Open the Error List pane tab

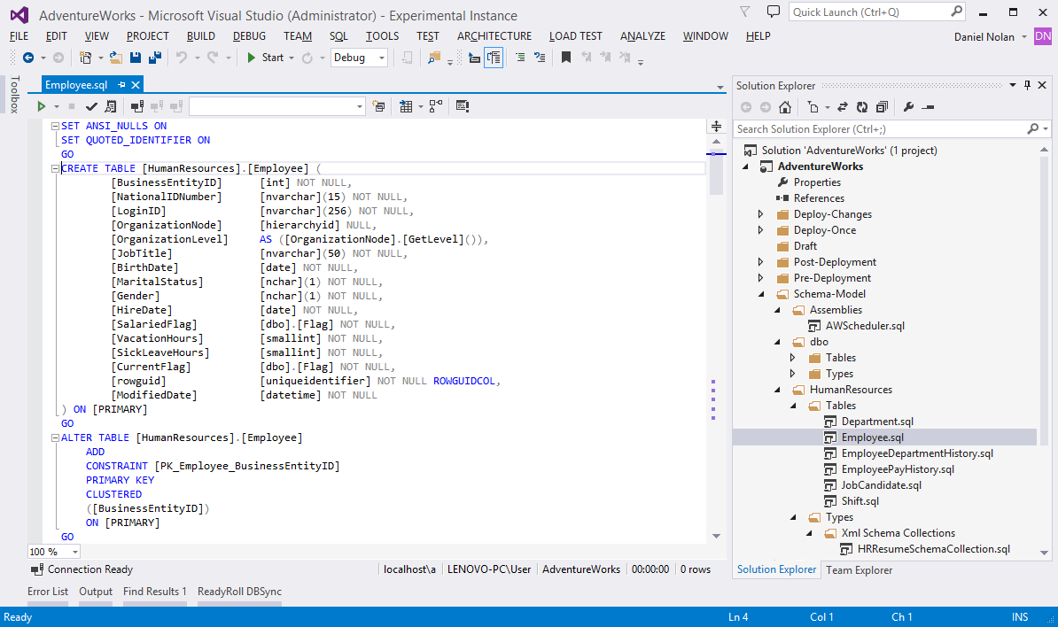click(x=48, y=592)
